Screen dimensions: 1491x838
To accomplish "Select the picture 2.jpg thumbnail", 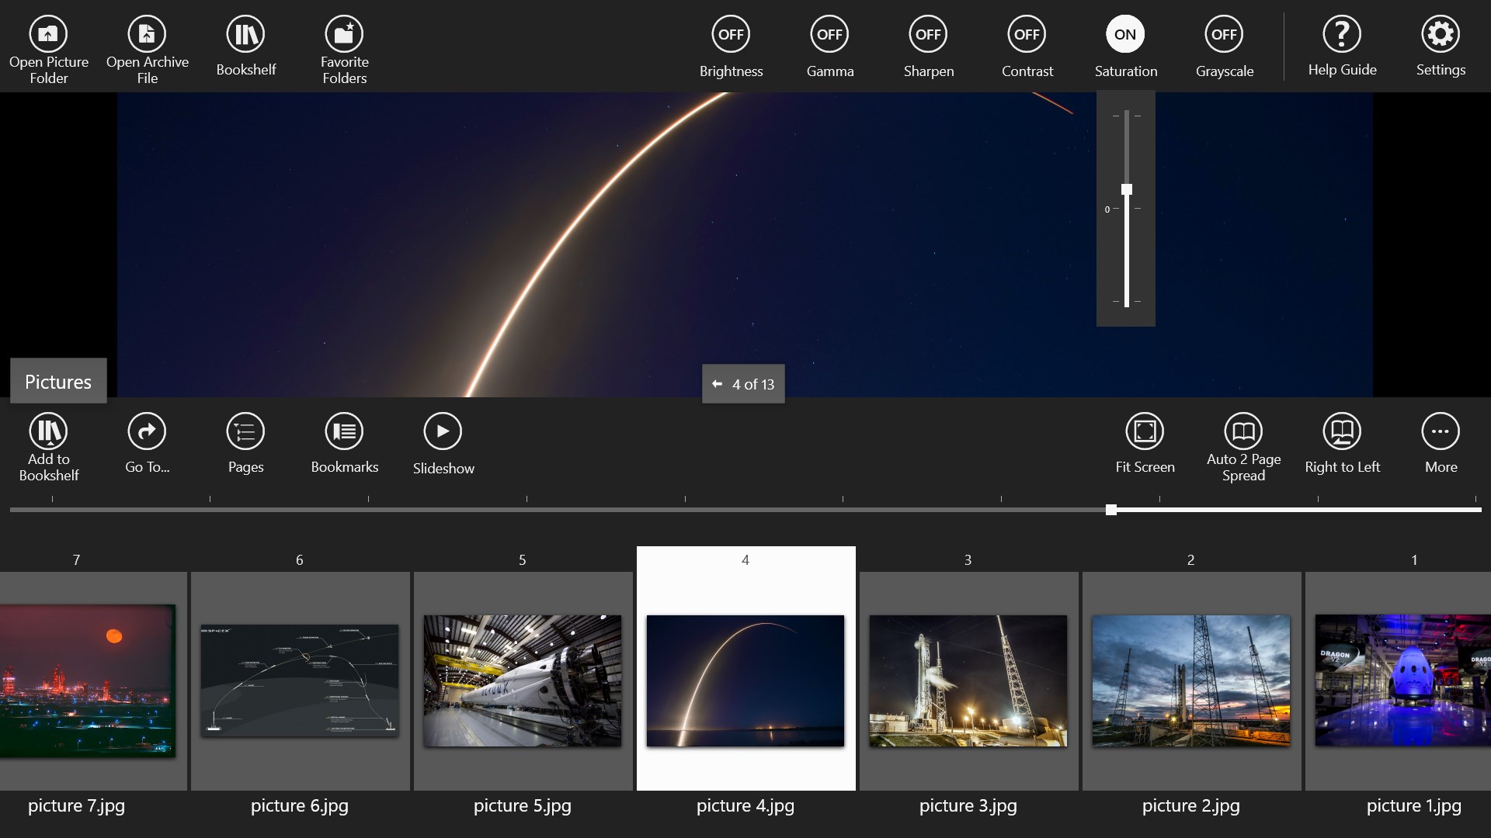I will coord(1190,680).
